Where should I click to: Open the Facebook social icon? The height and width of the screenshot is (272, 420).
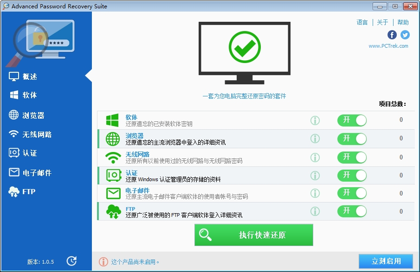(x=391, y=35)
